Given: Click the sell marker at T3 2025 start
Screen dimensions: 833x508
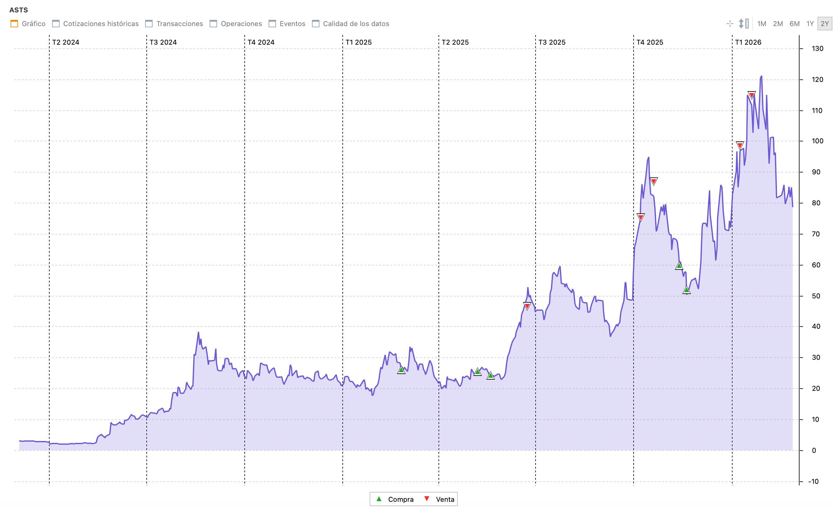Looking at the screenshot, I should pyautogui.click(x=527, y=306).
